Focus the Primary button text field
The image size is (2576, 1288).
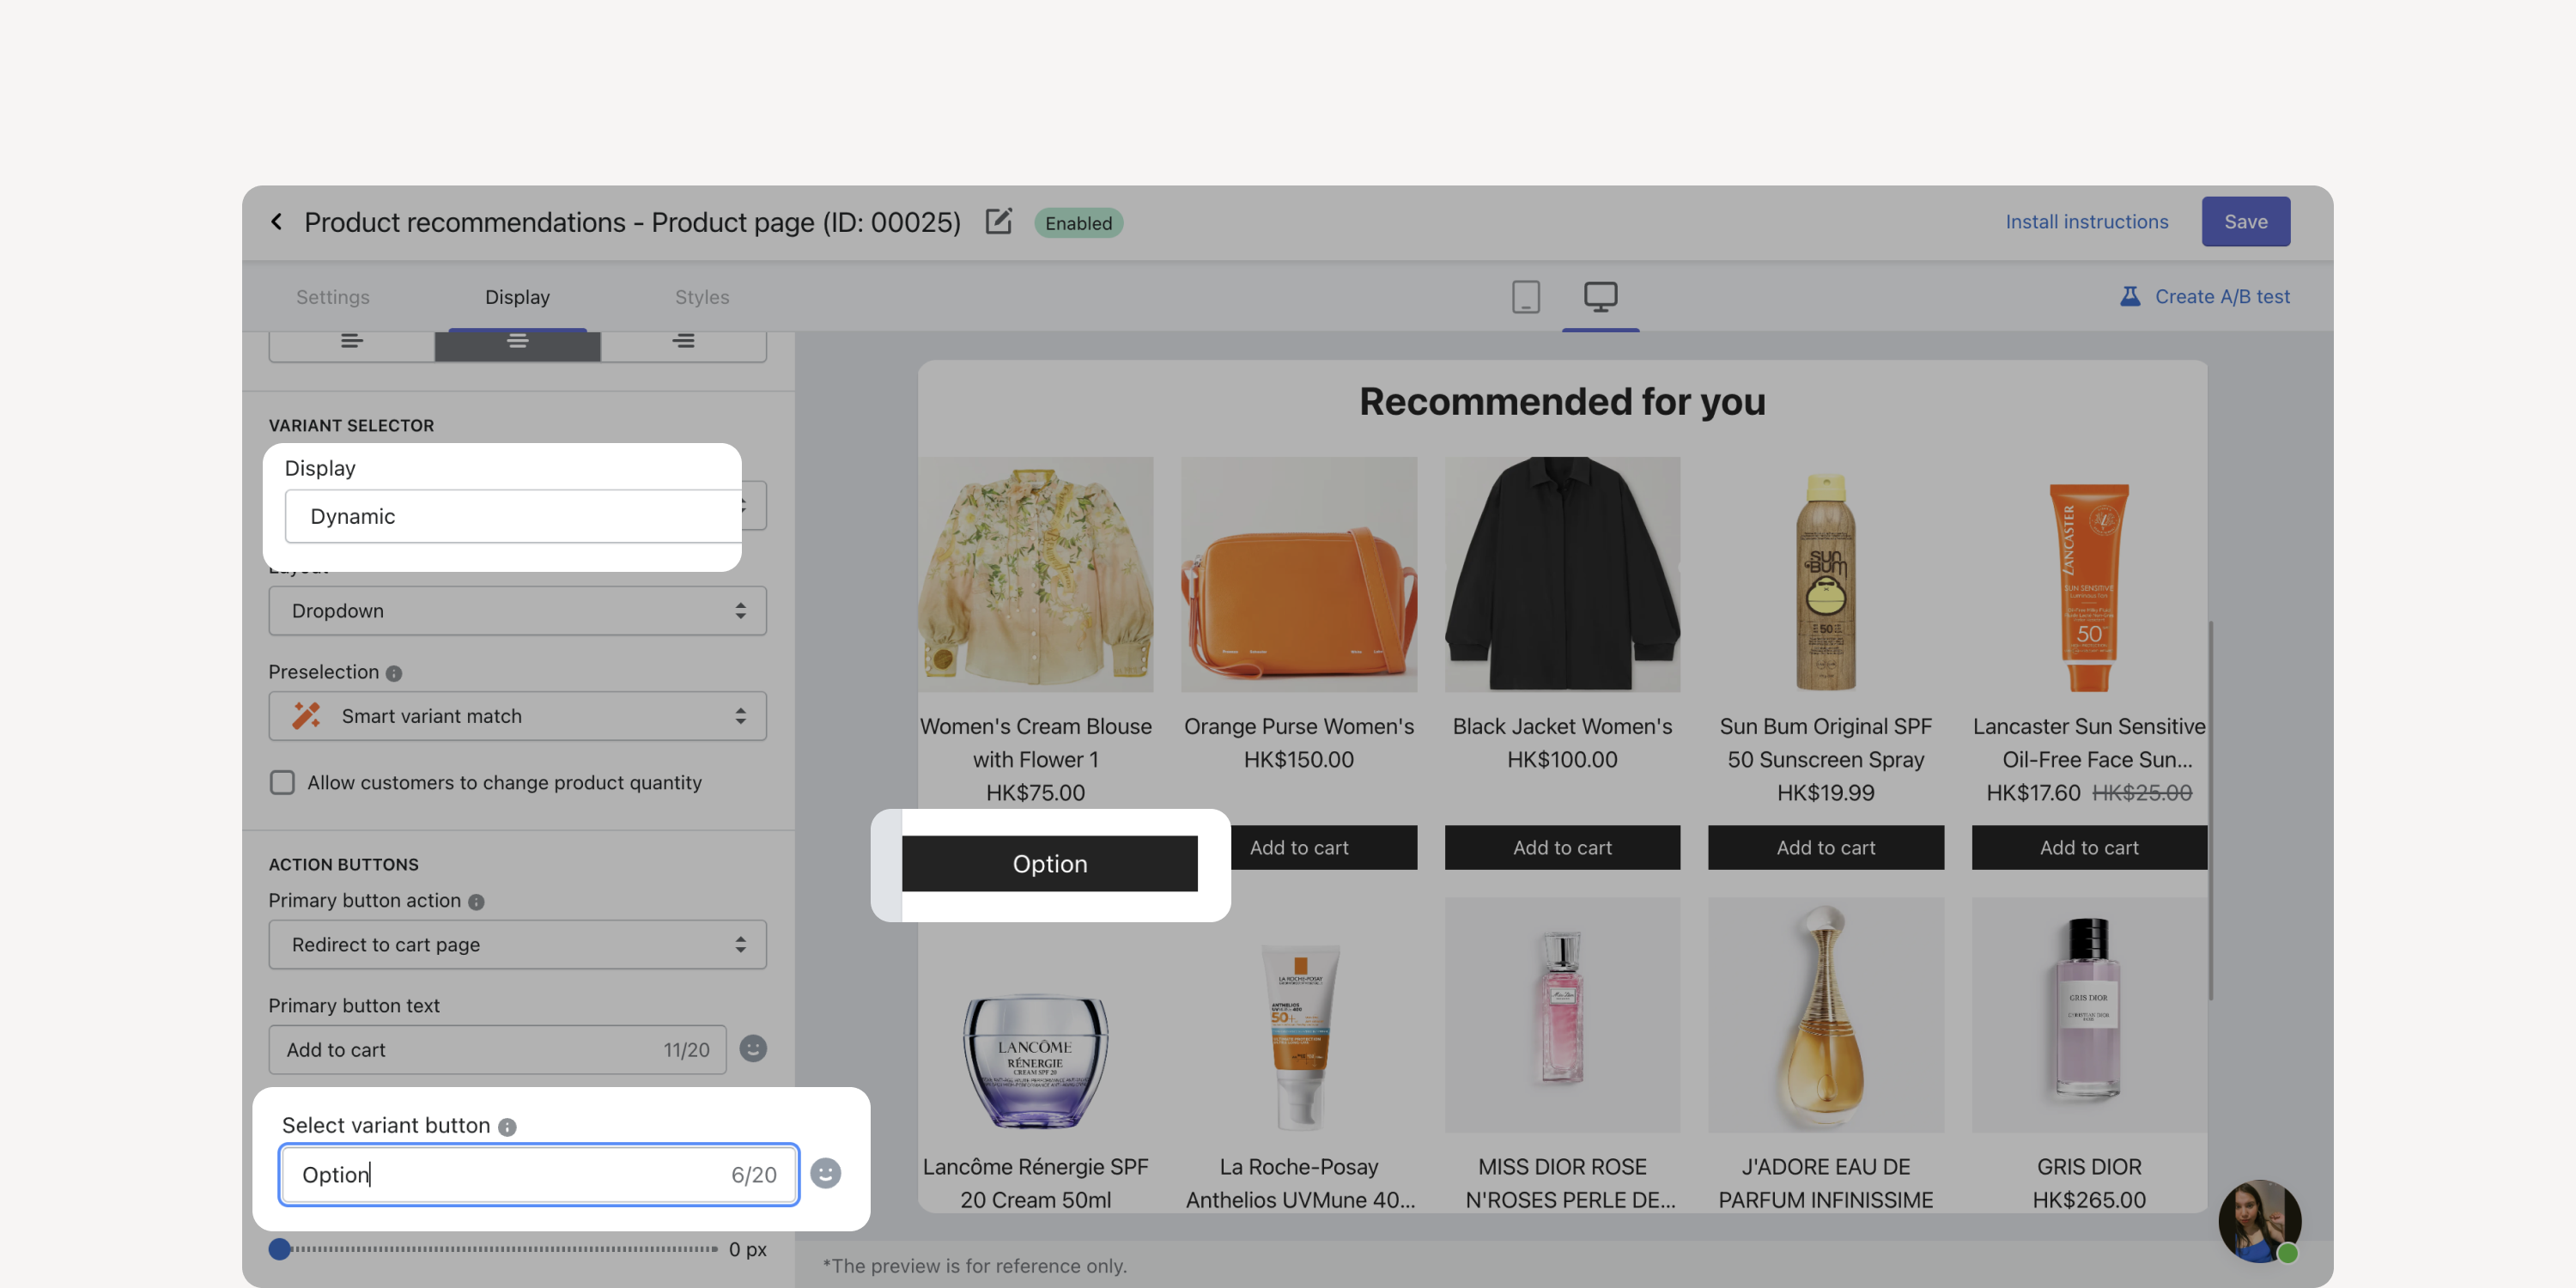click(497, 1049)
